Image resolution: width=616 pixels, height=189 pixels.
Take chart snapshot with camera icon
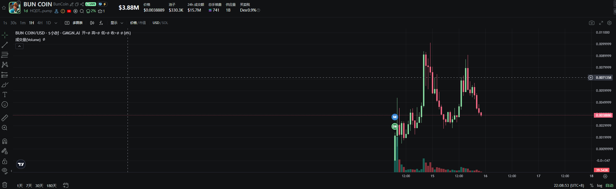[592, 23]
